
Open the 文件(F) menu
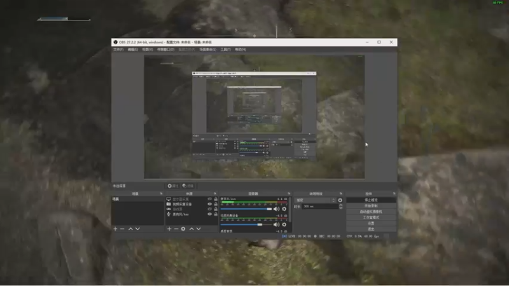pos(118,50)
